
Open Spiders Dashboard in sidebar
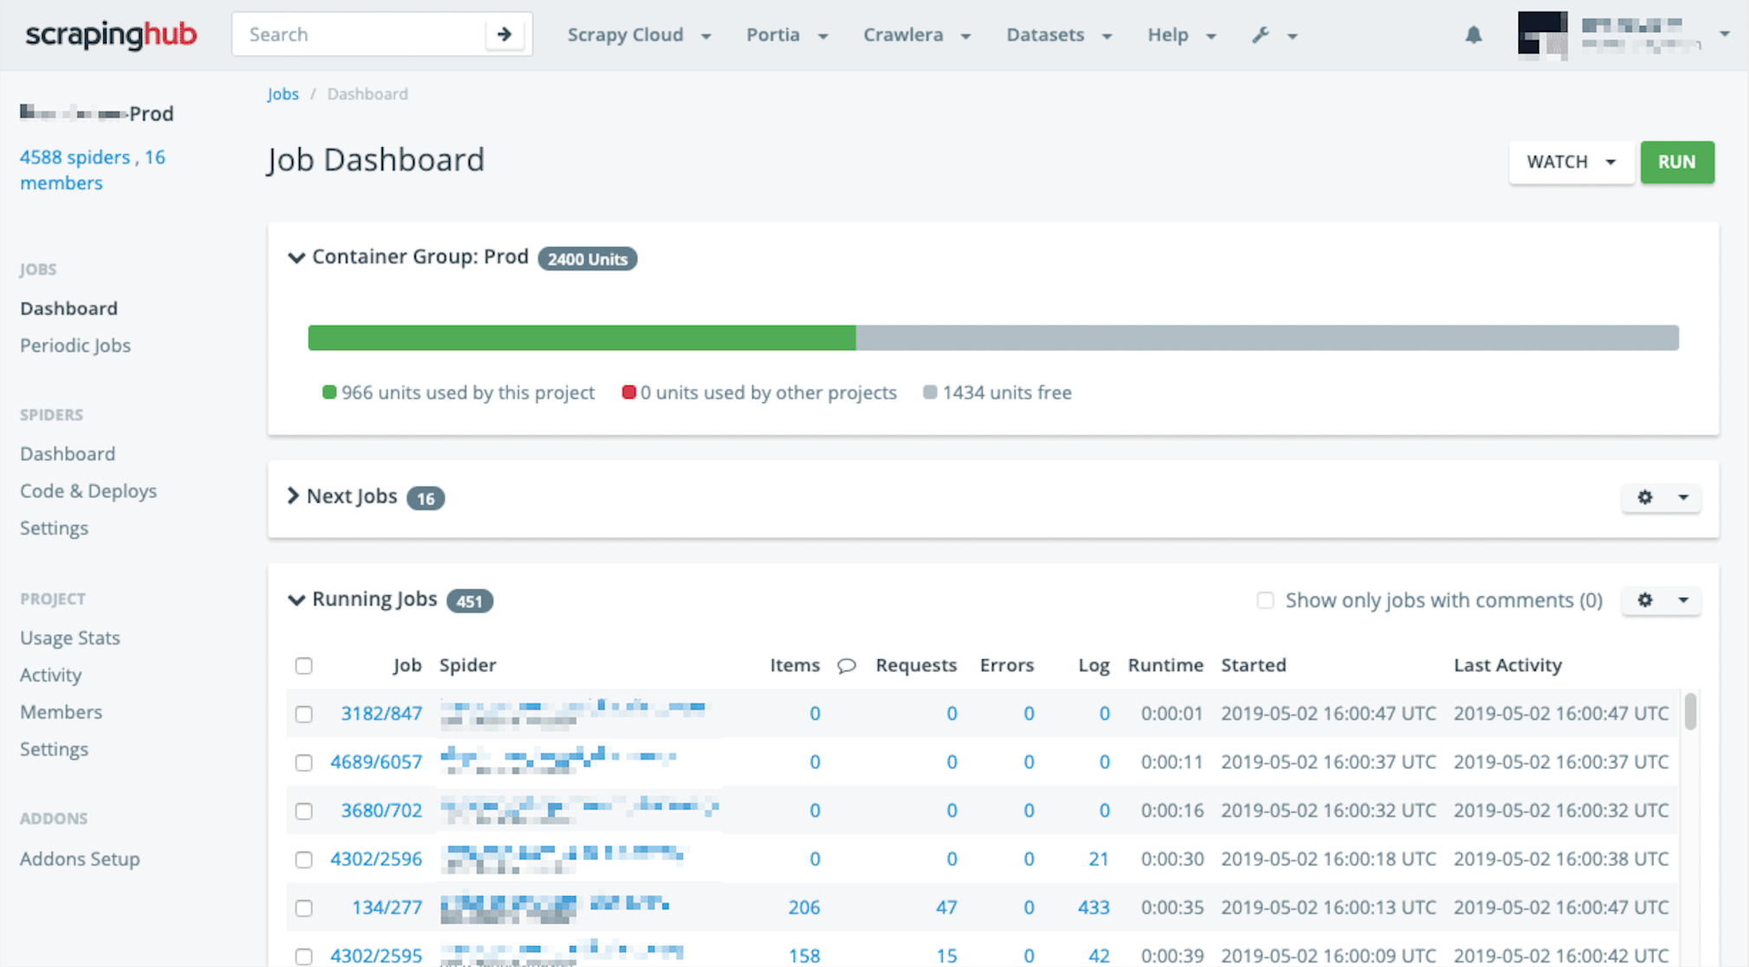[68, 454]
